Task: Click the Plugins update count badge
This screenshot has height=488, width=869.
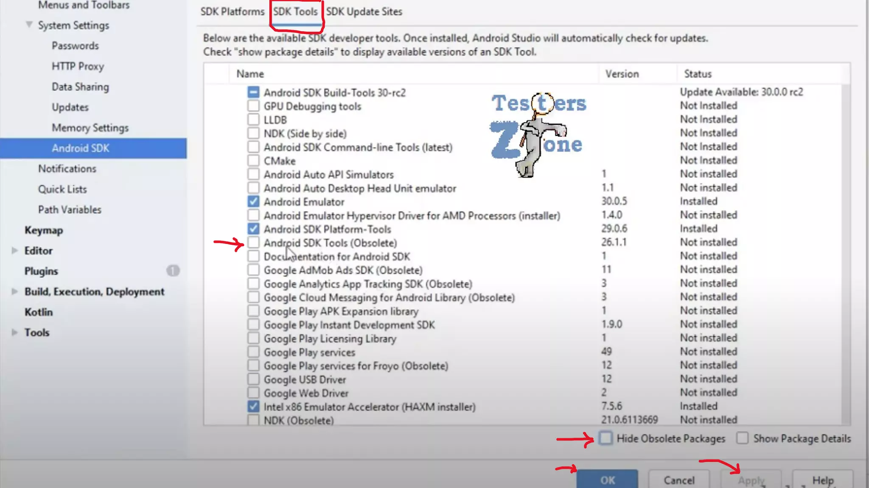Action: [173, 271]
